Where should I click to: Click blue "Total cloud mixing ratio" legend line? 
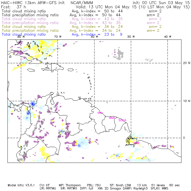tap(24, 35)
